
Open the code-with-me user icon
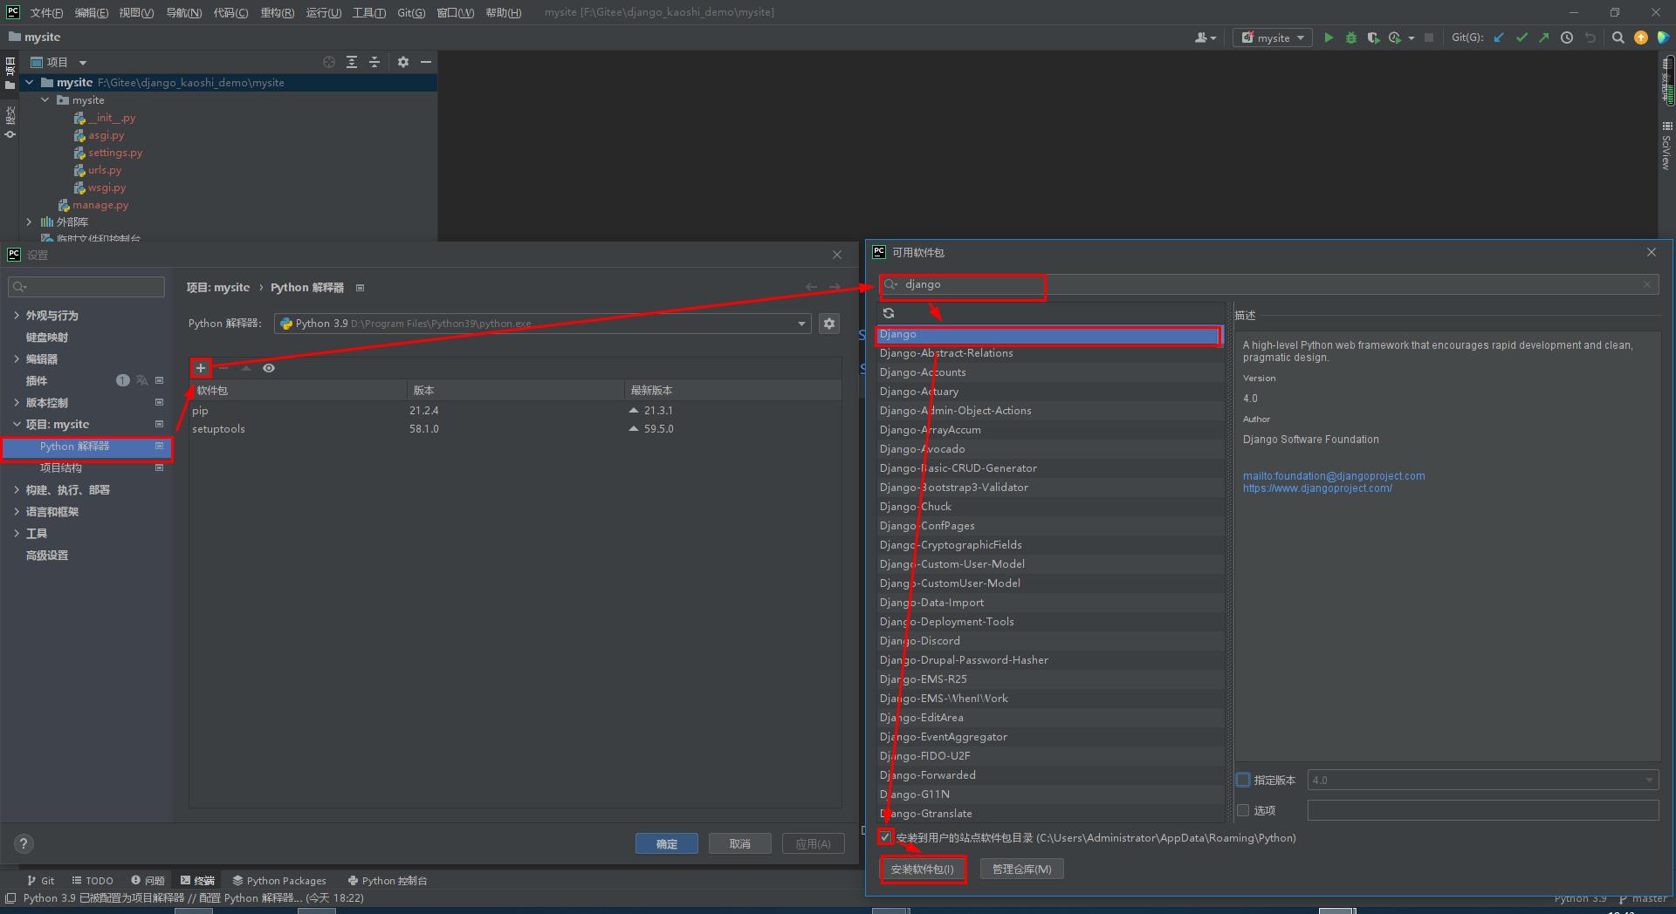[1205, 38]
